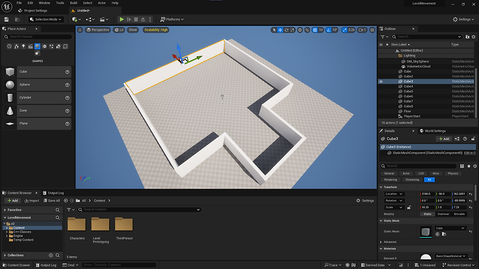This screenshot has height=269, width=479.
Task: Click Import in Content Browser
Action: pos(32,201)
